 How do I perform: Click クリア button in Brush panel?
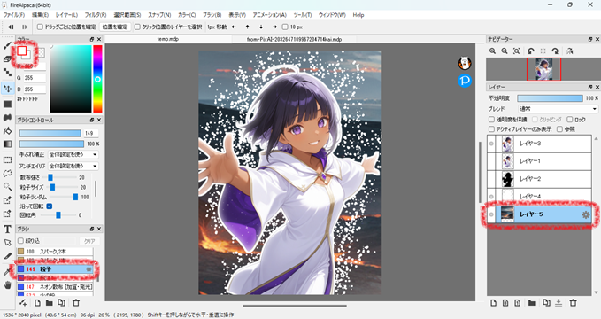(x=89, y=241)
